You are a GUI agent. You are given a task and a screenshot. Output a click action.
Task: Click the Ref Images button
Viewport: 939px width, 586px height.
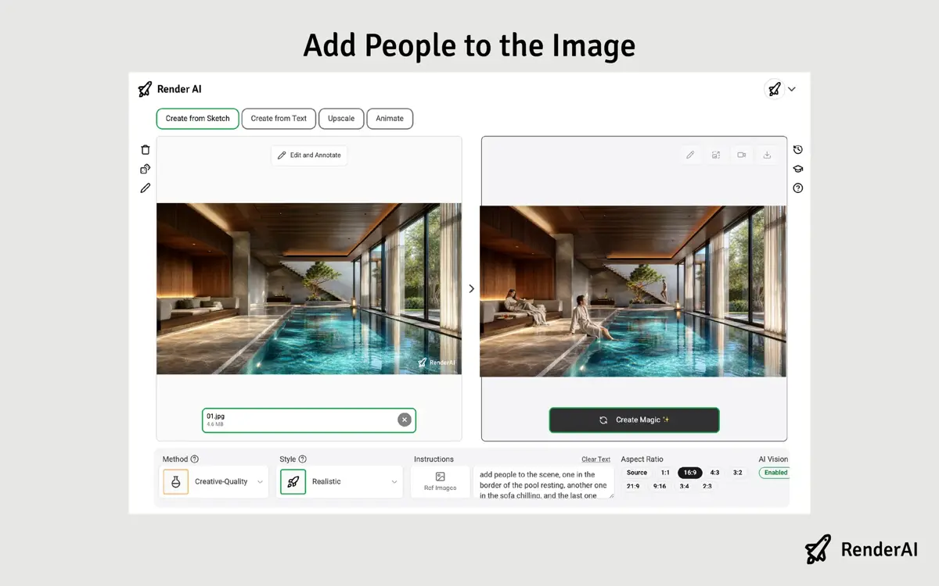pyautogui.click(x=441, y=481)
